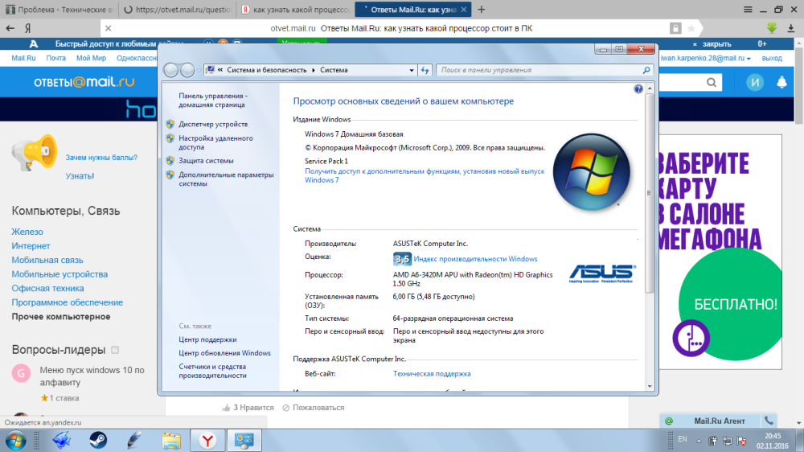Viewport: 804px width, 452px height.
Task: Click 'Пожаловаться' report button
Action: [314, 408]
